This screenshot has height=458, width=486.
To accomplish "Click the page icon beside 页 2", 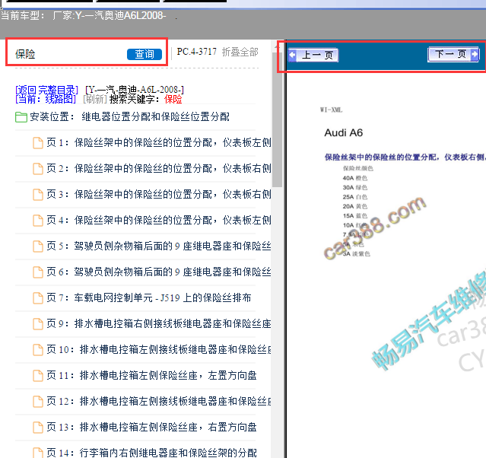I will tap(38, 169).
